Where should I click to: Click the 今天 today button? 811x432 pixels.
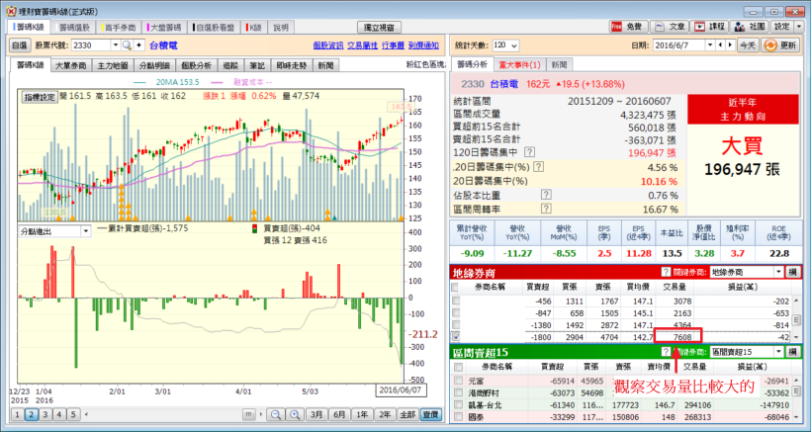(x=748, y=45)
